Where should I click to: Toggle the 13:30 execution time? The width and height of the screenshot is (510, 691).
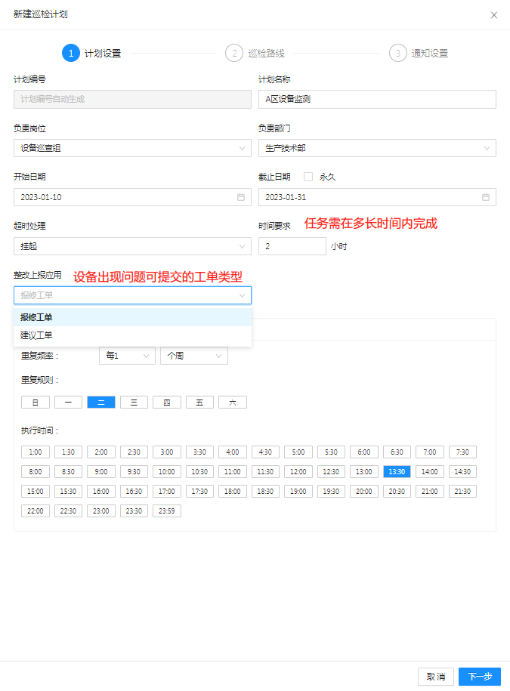(397, 471)
